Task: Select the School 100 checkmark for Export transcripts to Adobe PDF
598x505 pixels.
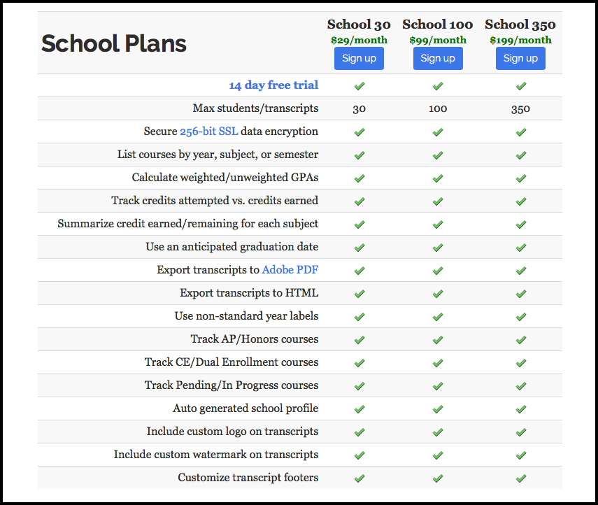Action: point(438,270)
